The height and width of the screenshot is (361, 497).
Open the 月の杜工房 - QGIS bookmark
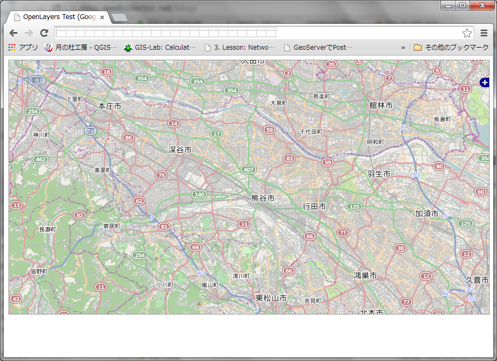pos(81,48)
